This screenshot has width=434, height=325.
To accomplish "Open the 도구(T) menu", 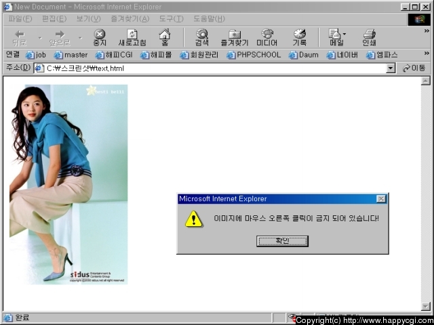I will click(171, 19).
